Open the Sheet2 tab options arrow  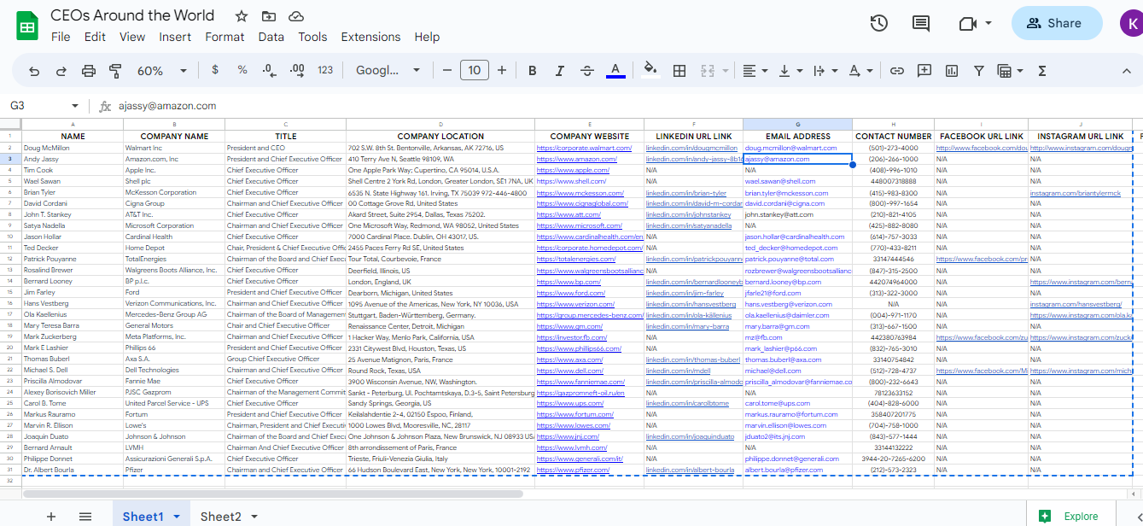pyautogui.click(x=254, y=517)
